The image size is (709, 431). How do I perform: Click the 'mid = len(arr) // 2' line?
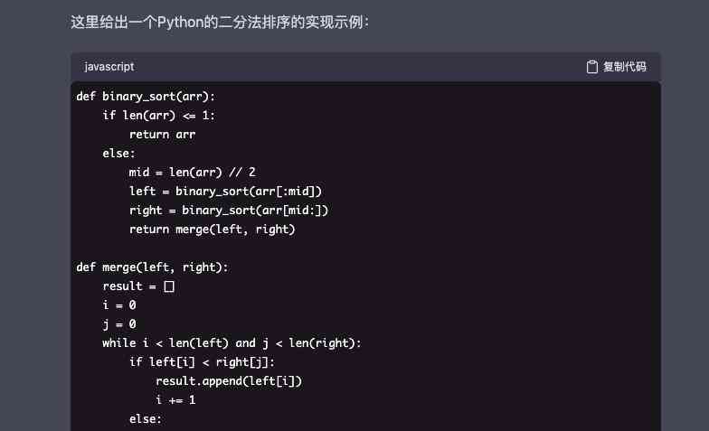(194, 173)
